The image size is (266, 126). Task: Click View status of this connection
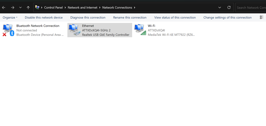(x=175, y=18)
